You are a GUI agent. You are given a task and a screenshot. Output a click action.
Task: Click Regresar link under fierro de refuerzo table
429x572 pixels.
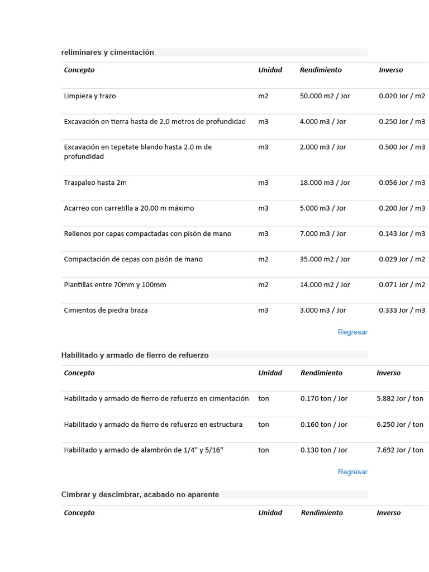pos(352,471)
